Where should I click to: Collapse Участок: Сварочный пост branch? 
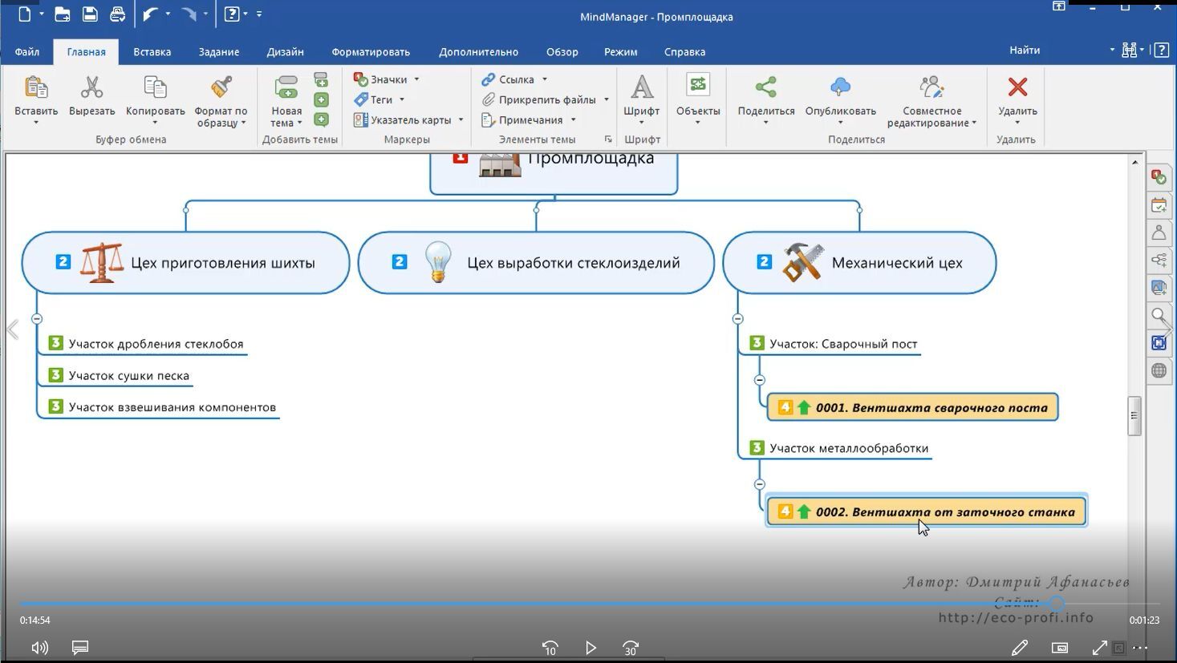760,380
